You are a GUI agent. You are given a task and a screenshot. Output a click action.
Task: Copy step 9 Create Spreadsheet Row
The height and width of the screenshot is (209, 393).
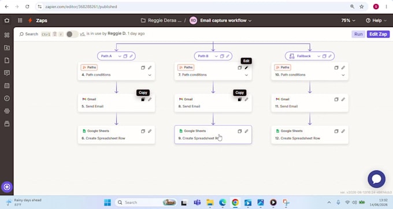pyautogui.click(x=240, y=131)
